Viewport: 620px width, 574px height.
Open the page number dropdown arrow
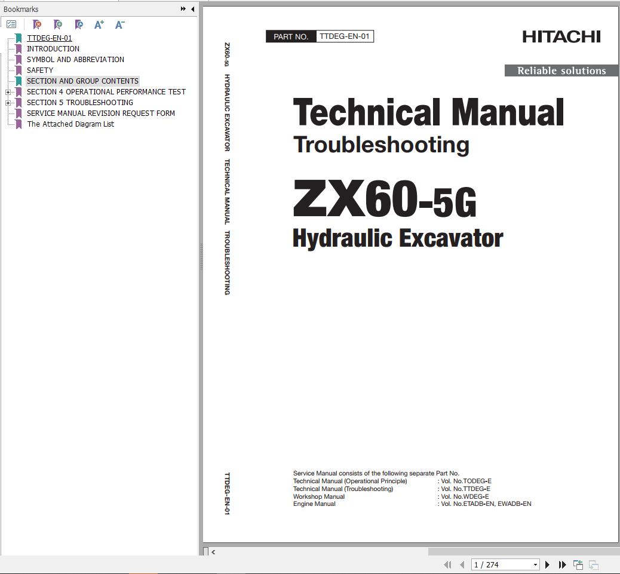tap(535, 564)
